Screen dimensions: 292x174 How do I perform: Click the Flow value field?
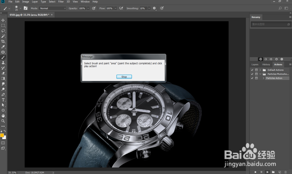(110, 8)
